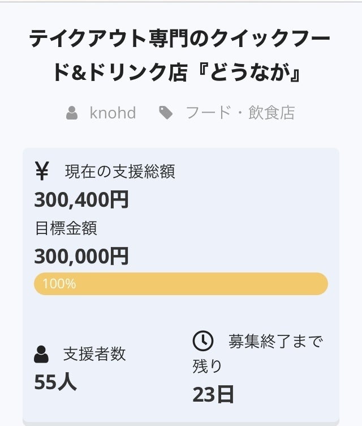
Task: Open the knohd author profile link
Action: pos(113,113)
